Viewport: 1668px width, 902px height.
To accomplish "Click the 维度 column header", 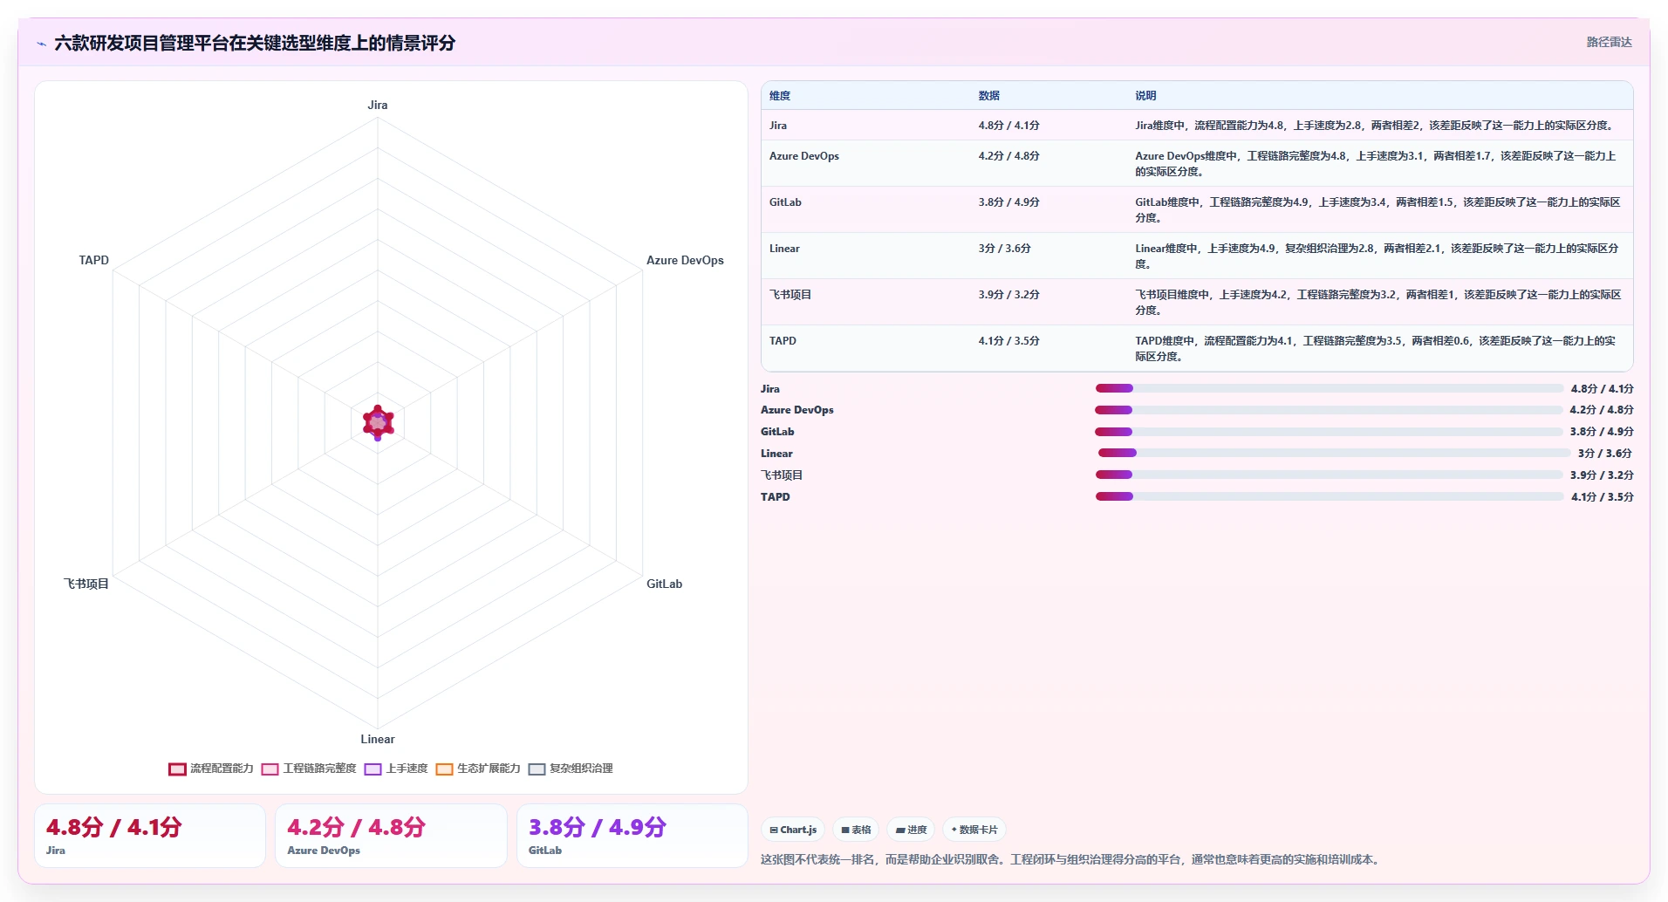I will (x=780, y=96).
